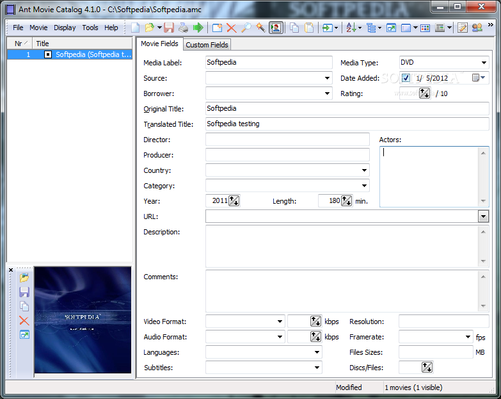
Task: Open the Help menu
Action: [111, 28]
